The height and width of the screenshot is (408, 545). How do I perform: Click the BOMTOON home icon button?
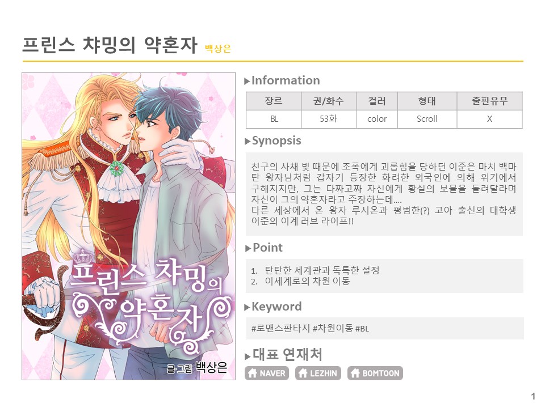[375, 373]
